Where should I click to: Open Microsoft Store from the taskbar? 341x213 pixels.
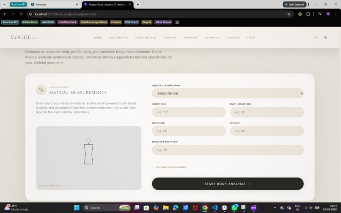(x=146, y=208)
